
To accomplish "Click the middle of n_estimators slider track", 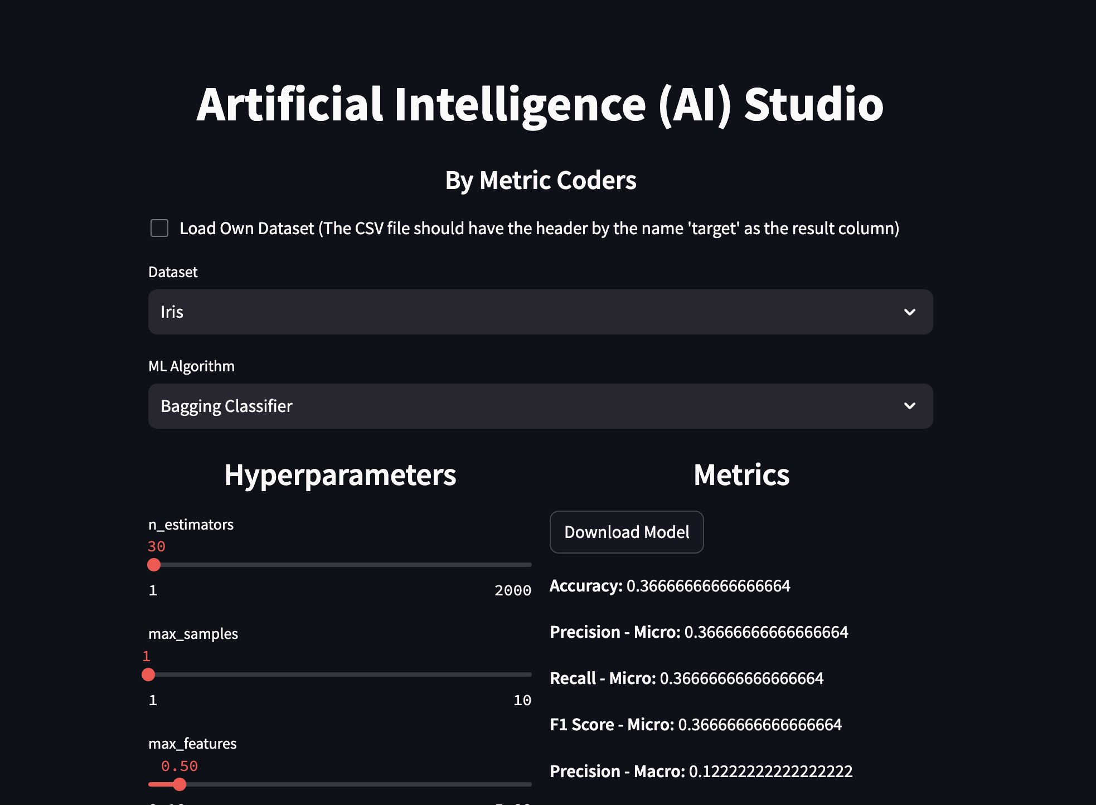I will (340, 565).
